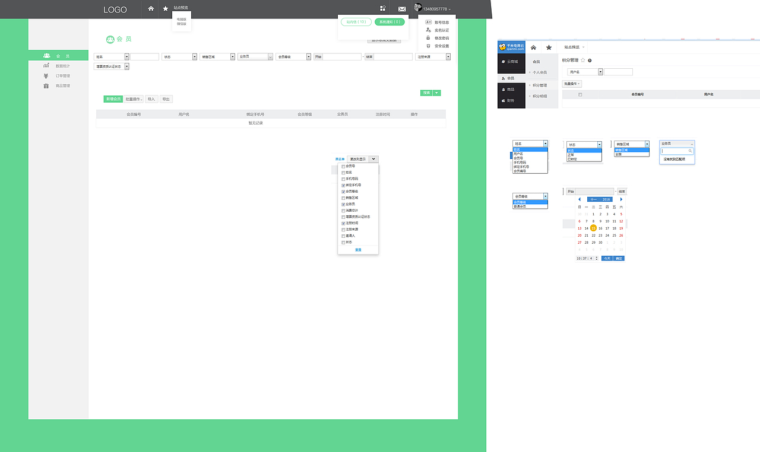This screenshot has width=760, height=452.
Task: Toggle the 邀请人 column checkbox
Action: (x=343, y=236)
